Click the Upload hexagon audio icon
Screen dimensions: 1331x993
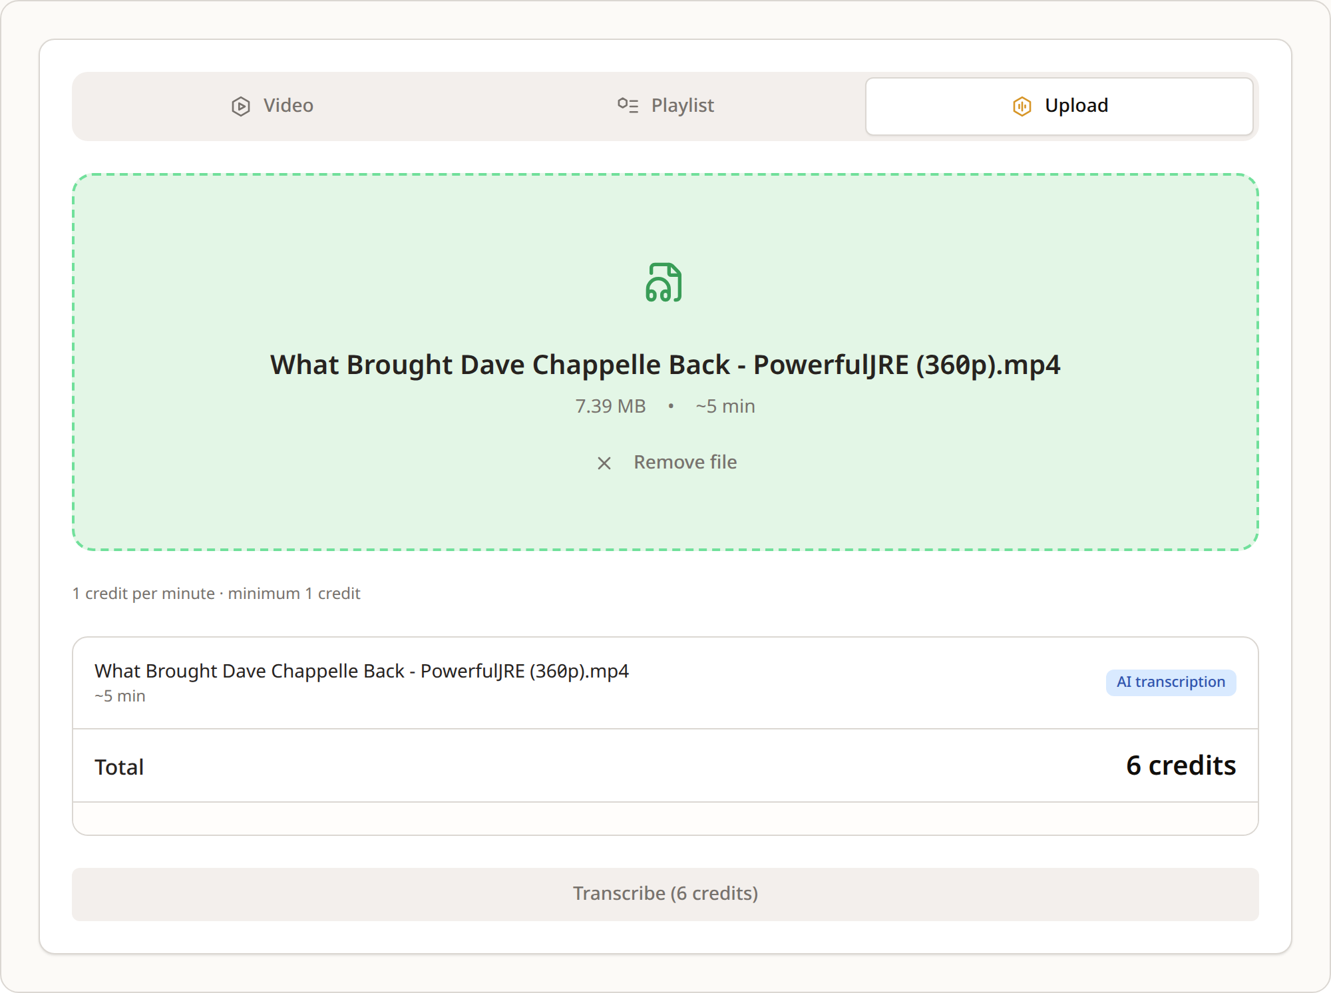[x=1022, y=106]
